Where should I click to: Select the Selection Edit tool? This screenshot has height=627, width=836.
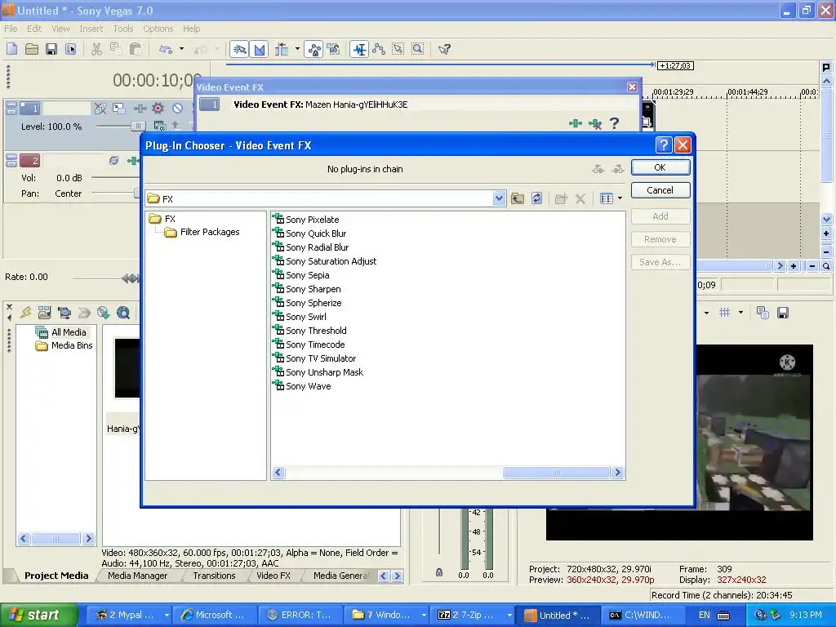398,50
